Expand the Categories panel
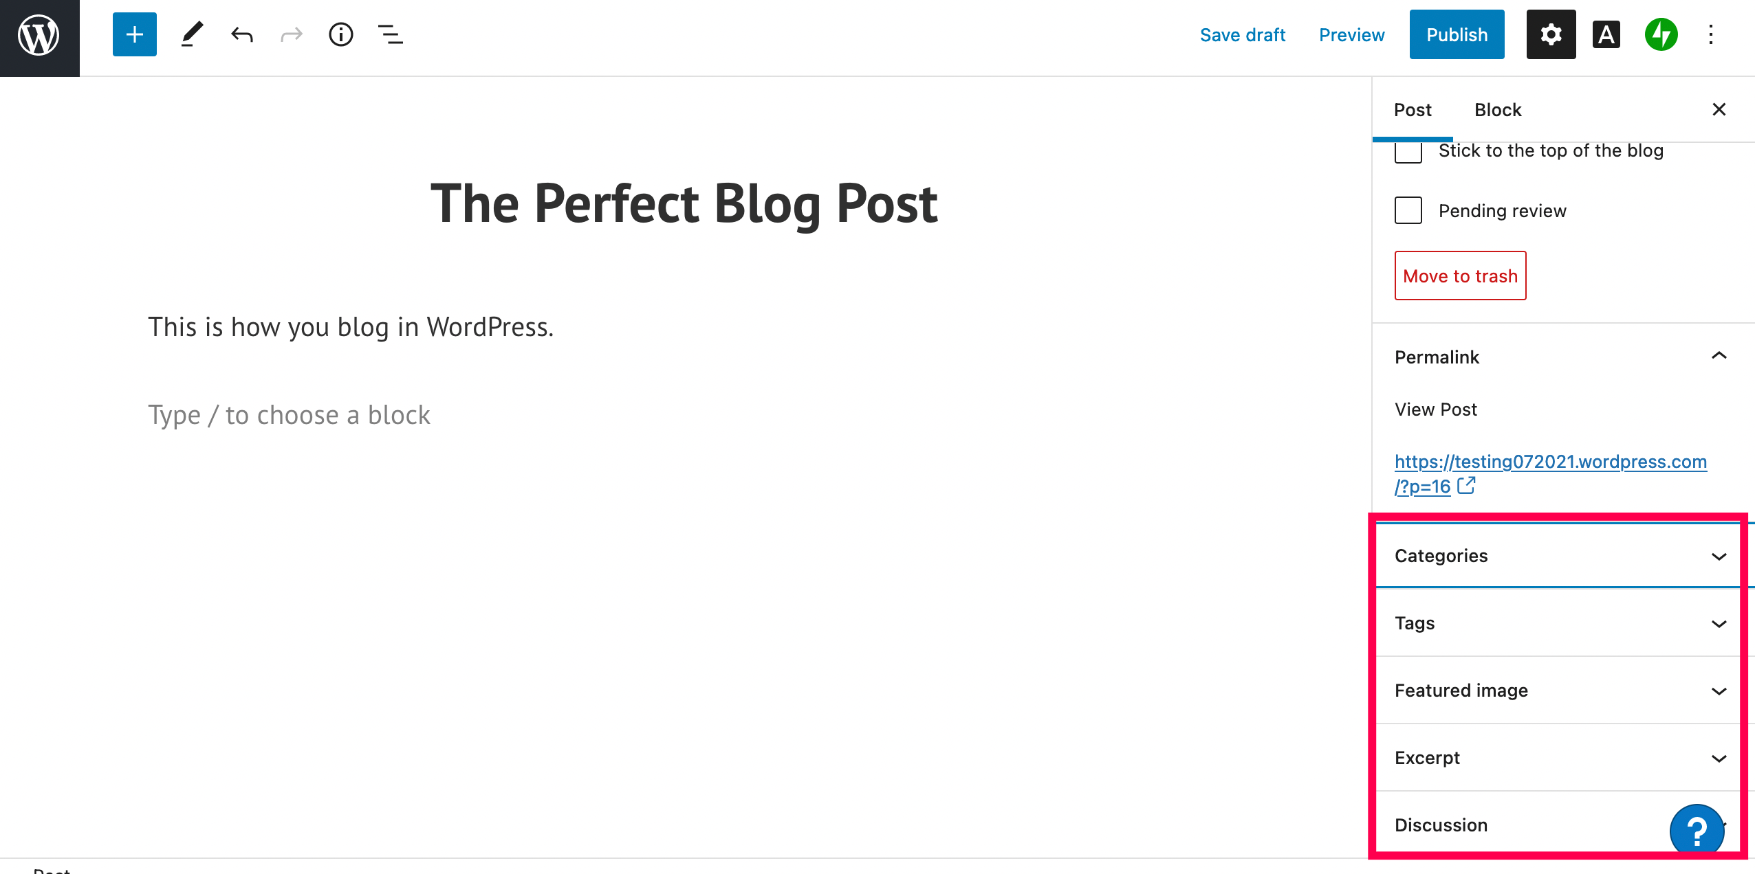Viewport: 1755px width, 874px height. [x=1557, y=556]
